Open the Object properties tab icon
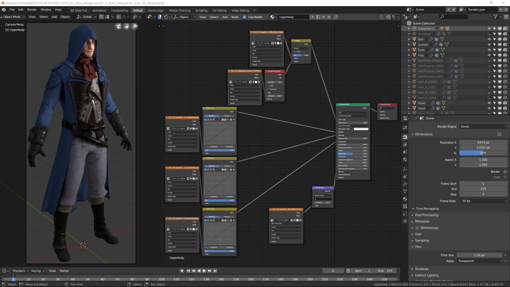 [x=405, y=169]
